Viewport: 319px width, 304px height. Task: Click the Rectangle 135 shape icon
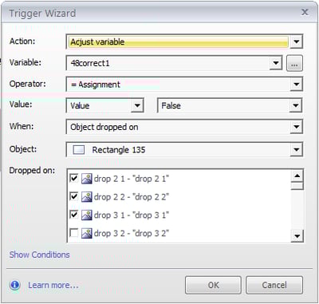click(x=79, y=150)
